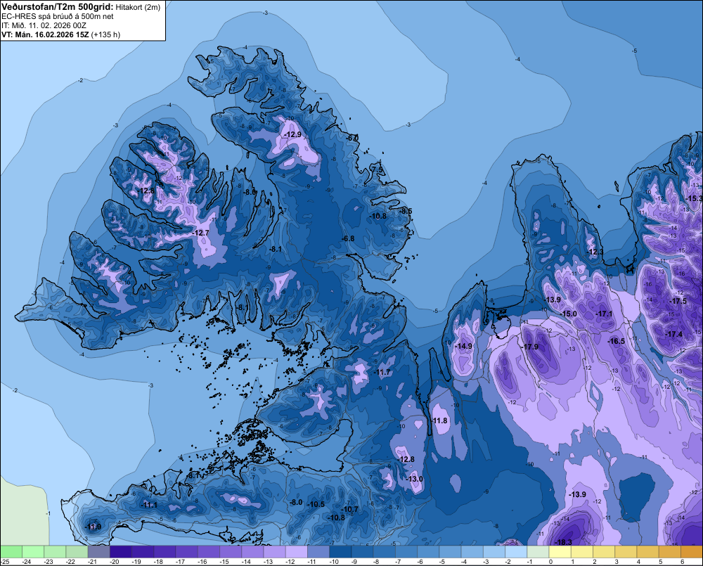Screen dimensions: 703x566
Task: Pick the dark blue swatch above -10
Action: click(340, 551)
